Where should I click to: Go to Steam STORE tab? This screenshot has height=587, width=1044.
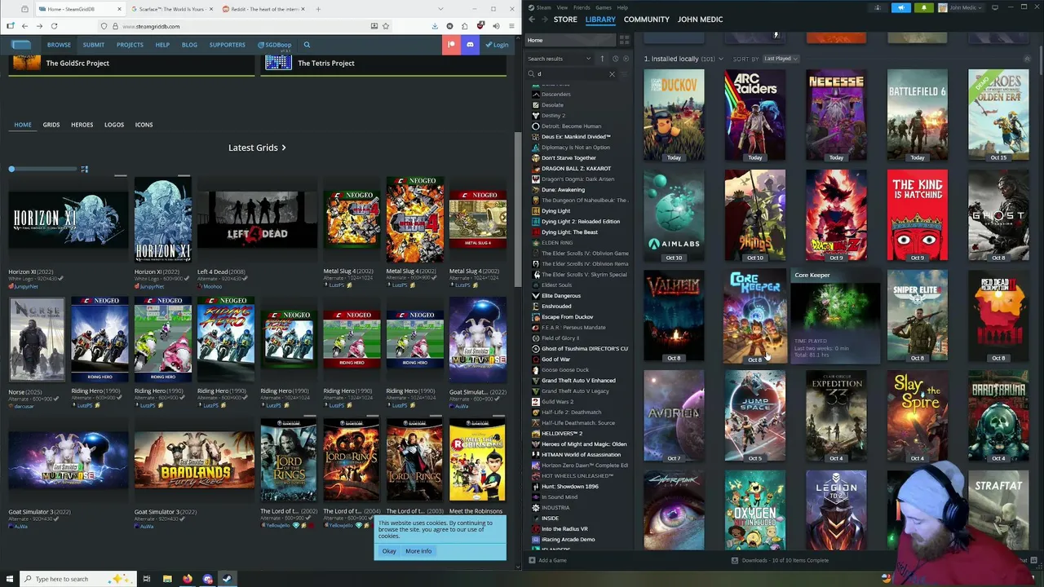pos(565,20)
